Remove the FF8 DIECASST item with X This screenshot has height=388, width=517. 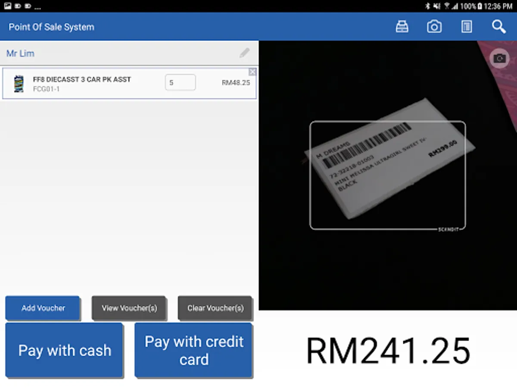(252, 72)
